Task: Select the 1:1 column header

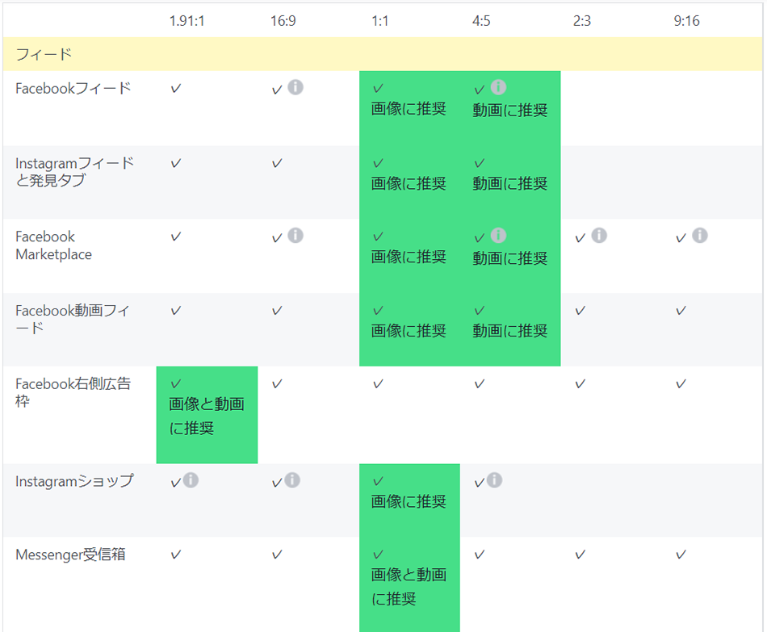Action: coord(380,21)
